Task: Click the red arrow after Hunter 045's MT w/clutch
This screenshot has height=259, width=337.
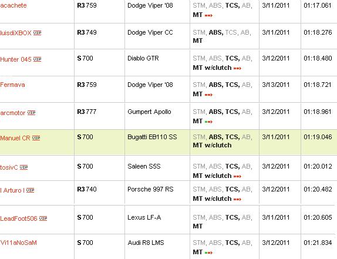Action: pos(237,68)
